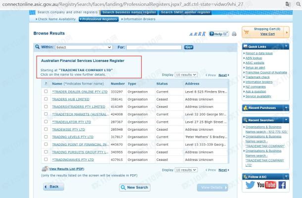
Task: Tick checkbox for TRADING POINT OF FINANCIAL row
Action: coord(46,144)
